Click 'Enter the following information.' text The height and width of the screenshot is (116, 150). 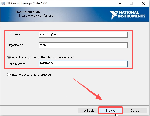37,16
